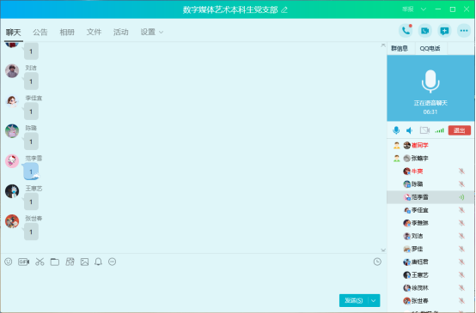Open the message history clock icon
The image size is (476, 313).
point(377,262)
